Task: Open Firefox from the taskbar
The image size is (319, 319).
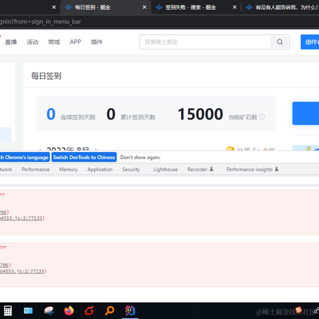Action: [x=69, y=311]
